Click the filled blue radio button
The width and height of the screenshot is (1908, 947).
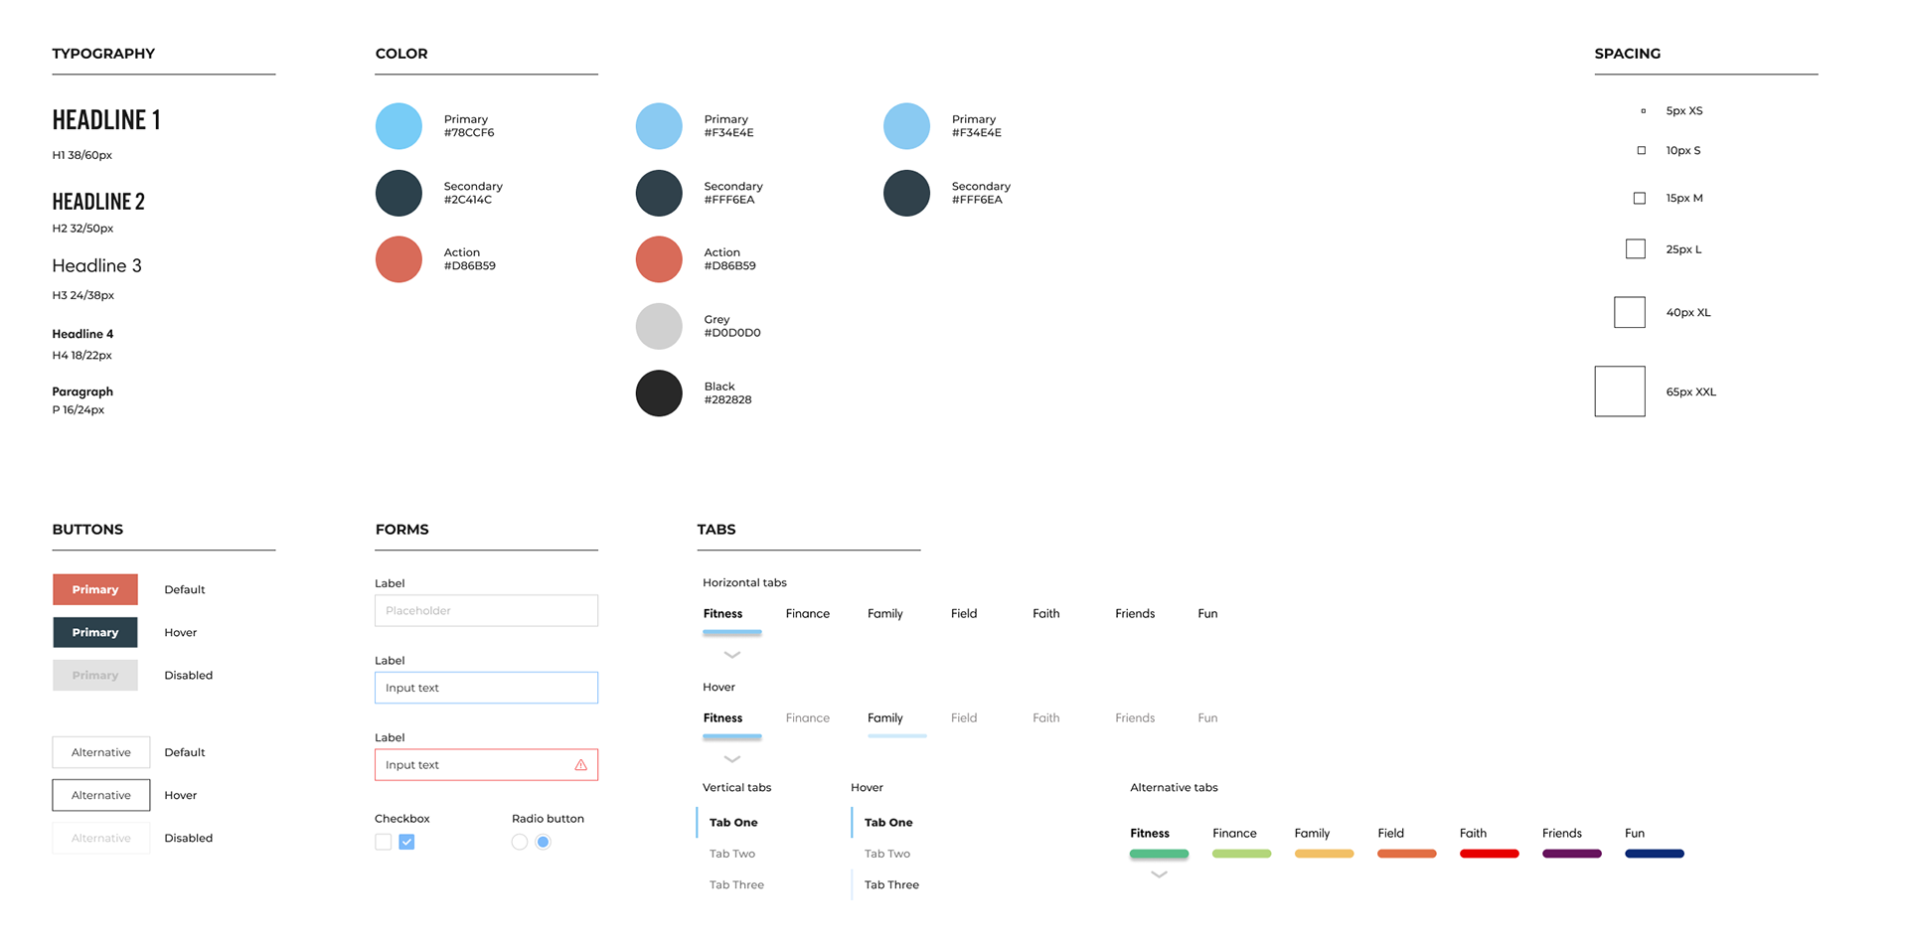(543, 842)
